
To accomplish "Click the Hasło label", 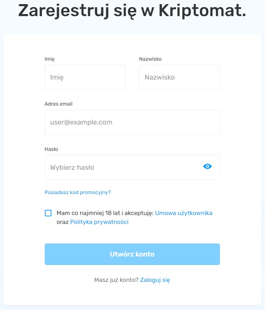I will 51,149.
